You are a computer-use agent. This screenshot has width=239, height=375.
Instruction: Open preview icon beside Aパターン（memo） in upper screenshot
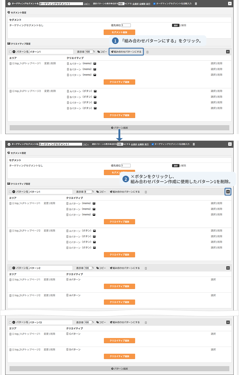[x=95, y=63]
